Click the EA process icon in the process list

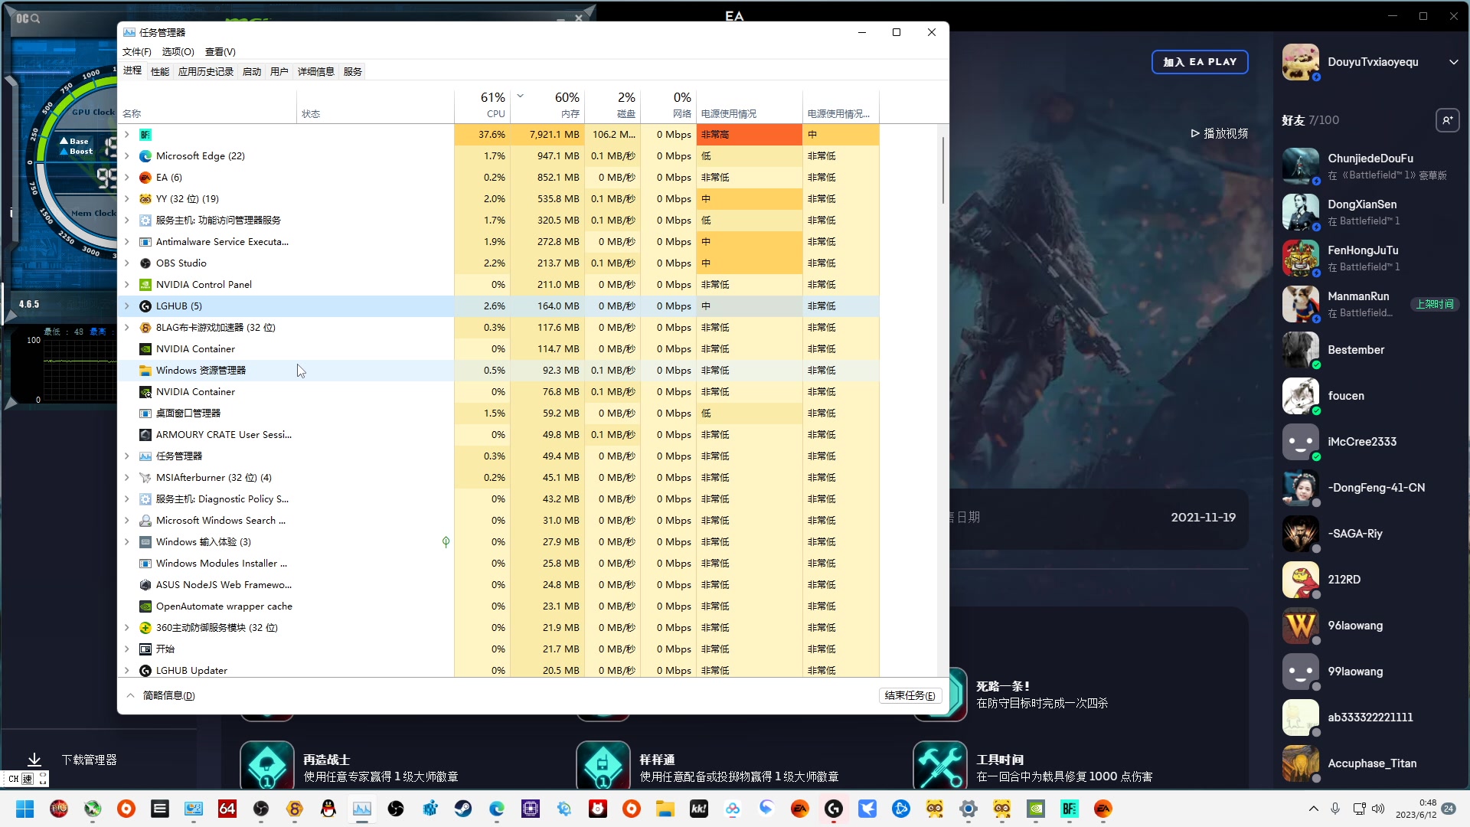(x=145, y=178)
